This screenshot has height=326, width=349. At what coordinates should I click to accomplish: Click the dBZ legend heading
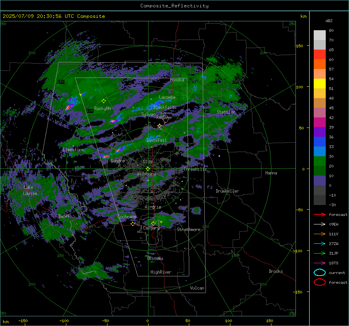tap(329, 21)
